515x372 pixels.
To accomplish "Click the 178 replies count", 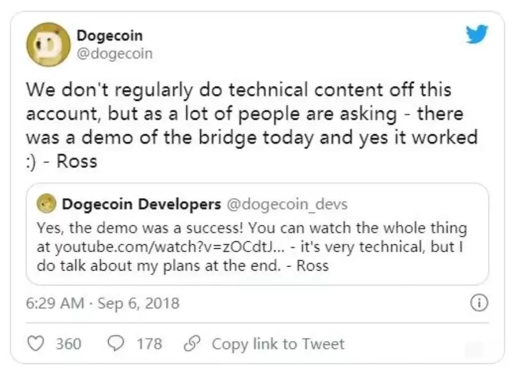I will coord(149,344).
